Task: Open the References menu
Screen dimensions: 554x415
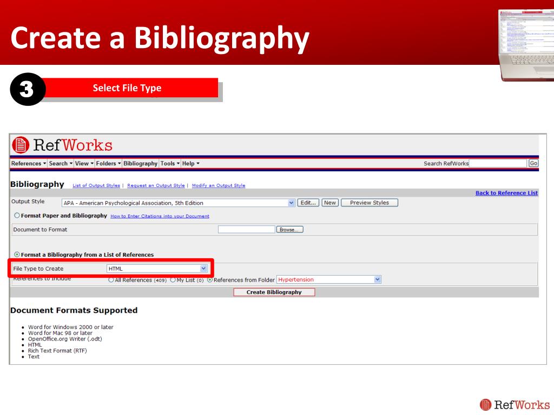Action: tap(29, 163)
